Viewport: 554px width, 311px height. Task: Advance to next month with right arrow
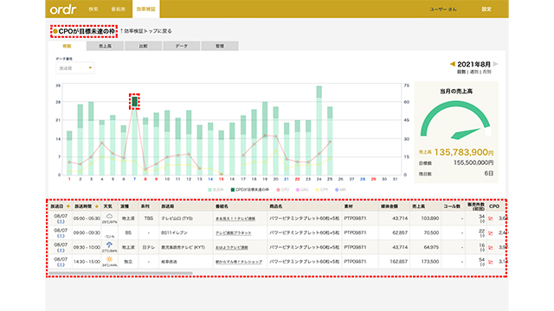point(496,64)
